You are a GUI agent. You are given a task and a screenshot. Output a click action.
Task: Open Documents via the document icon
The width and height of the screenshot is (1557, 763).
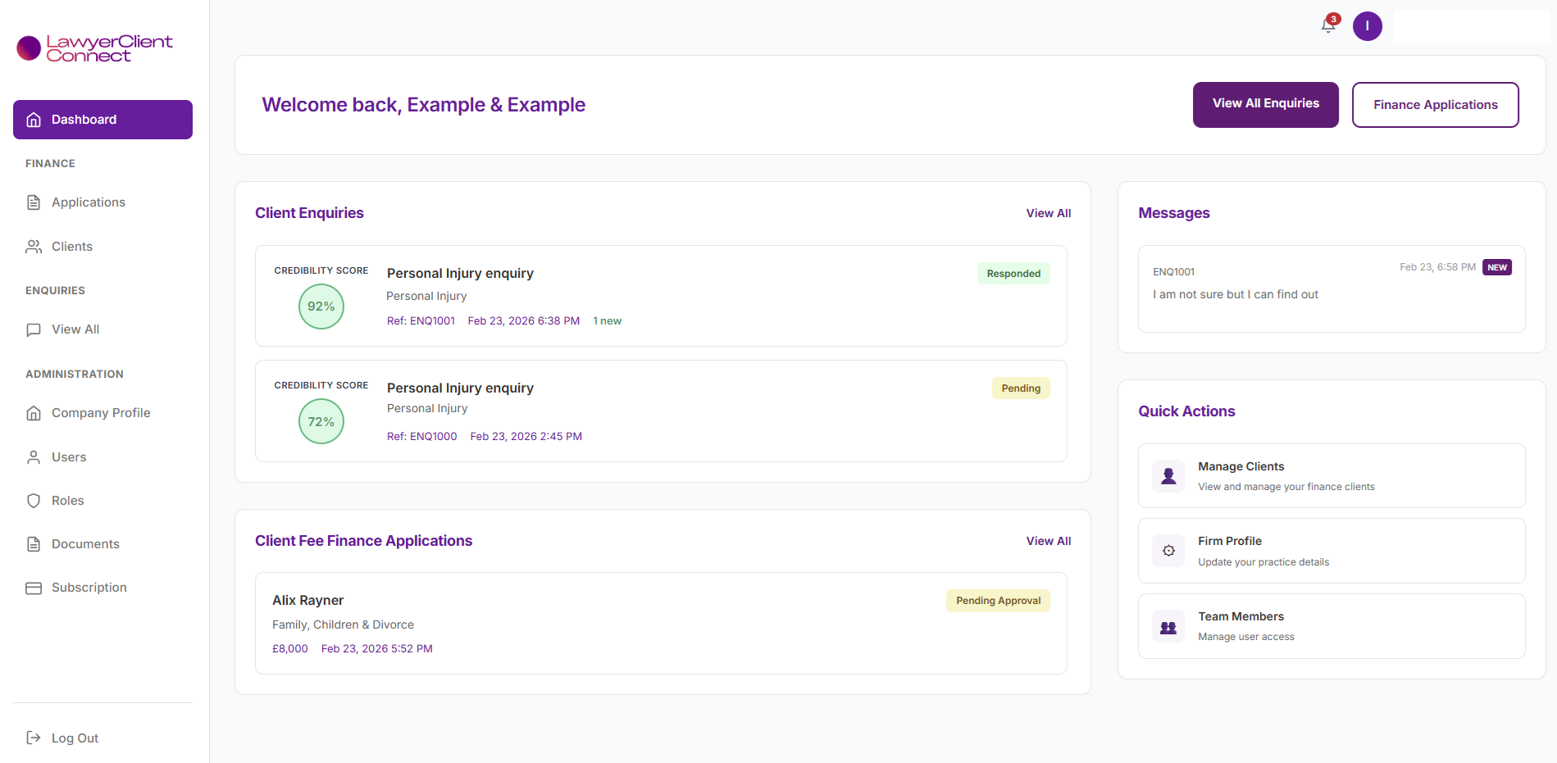click(x=33, y=543)
